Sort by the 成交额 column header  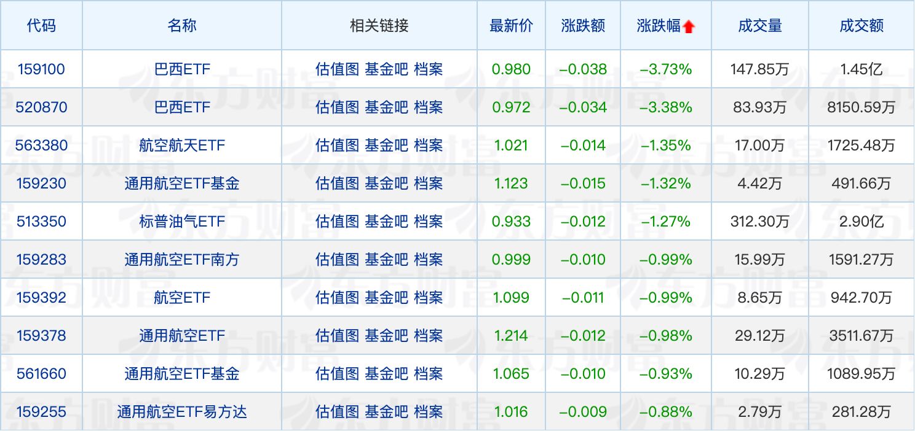pyautogui.click(x=861, y=26)
